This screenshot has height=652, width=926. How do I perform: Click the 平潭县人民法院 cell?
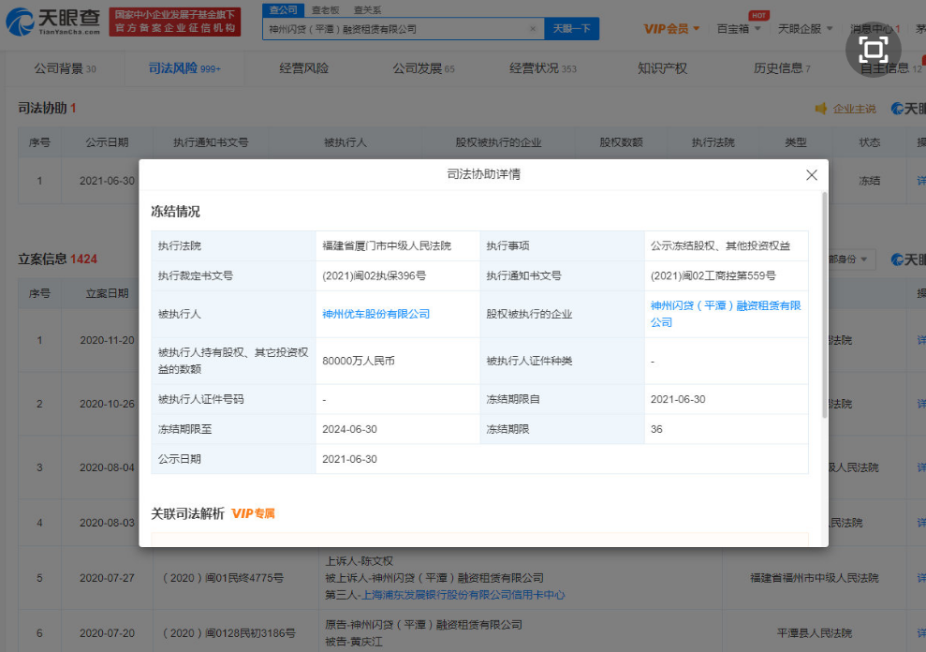point(815,633)
